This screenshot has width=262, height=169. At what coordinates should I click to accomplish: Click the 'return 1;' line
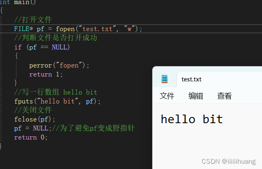point(46,74)
